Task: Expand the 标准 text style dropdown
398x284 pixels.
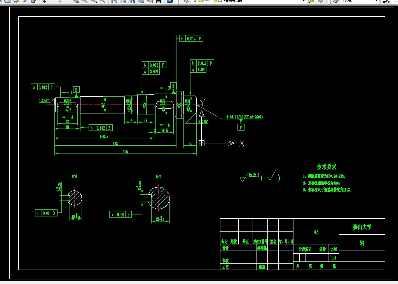Action: [376, 1]
